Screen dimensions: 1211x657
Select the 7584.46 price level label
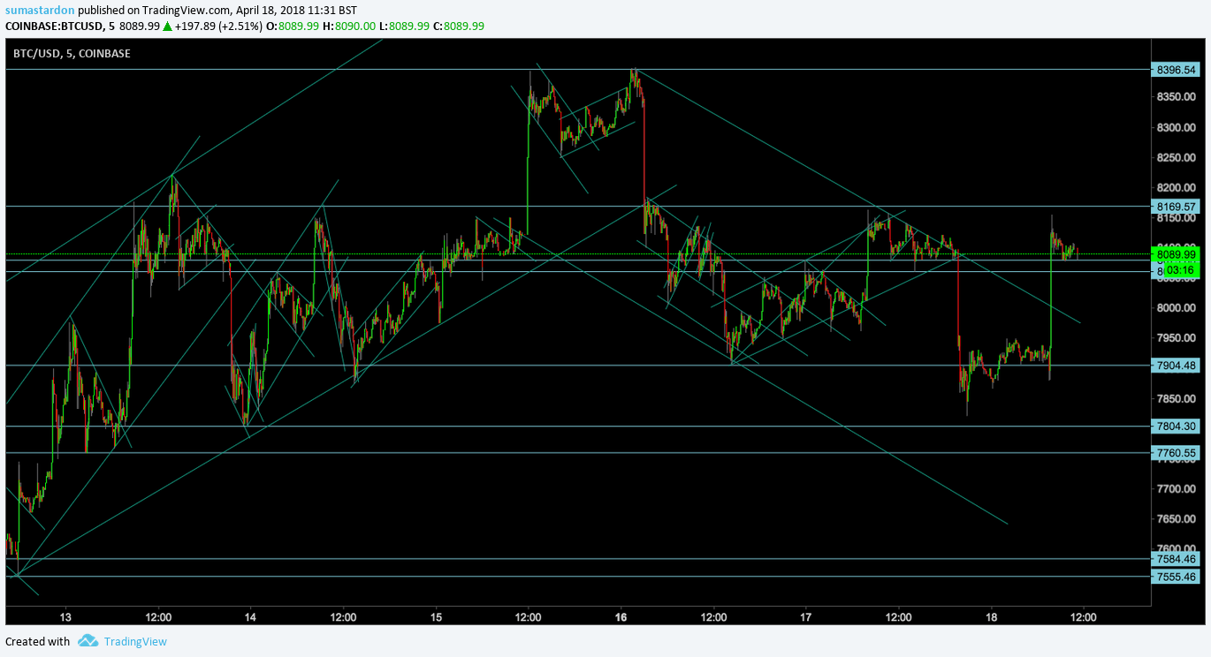1176,559
